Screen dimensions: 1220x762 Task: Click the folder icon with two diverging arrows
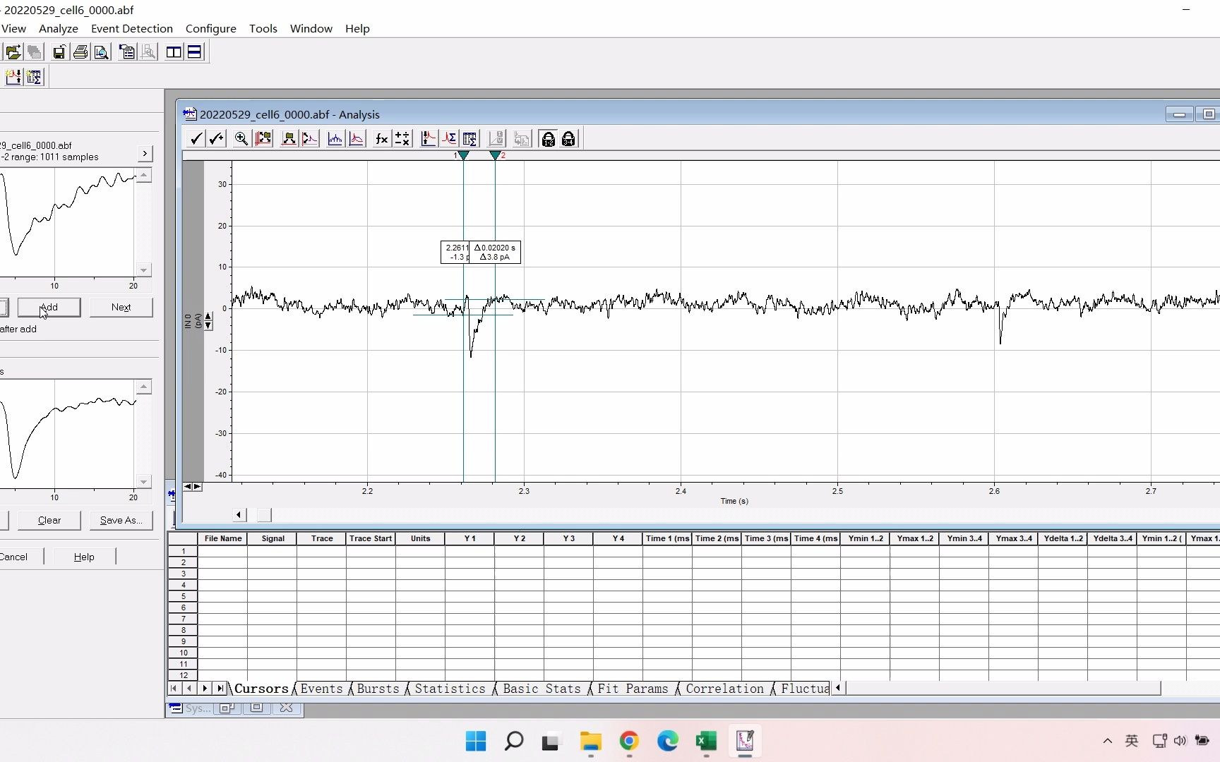[x=289, y=139]
